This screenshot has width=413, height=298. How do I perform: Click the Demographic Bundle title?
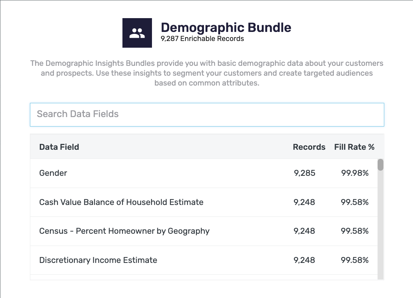(x=226, y=28)
